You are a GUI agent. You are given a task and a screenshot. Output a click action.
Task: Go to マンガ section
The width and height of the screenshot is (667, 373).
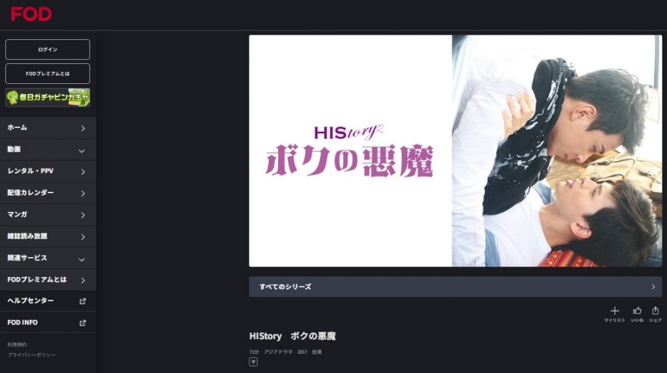[x=47, y=215]
